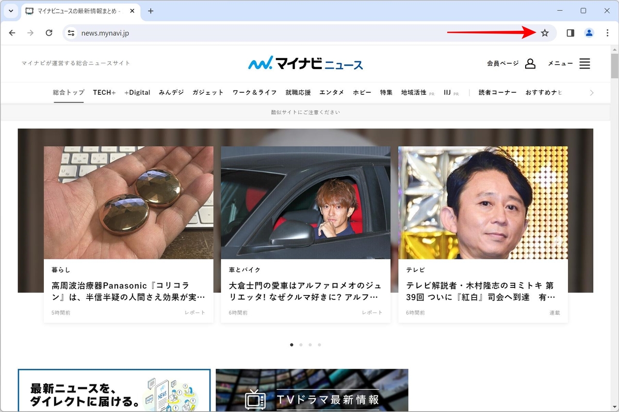The width and height of the screenshot is (619, 412).
Task: Open the +Digital category
Action: 137,93
